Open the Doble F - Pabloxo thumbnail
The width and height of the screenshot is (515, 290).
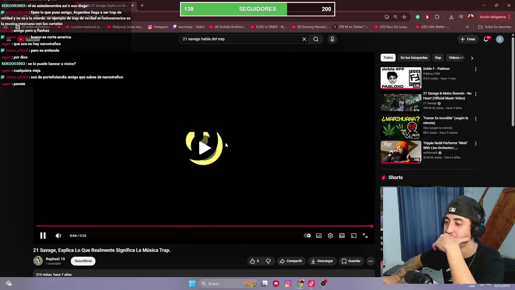coord(401,78)
